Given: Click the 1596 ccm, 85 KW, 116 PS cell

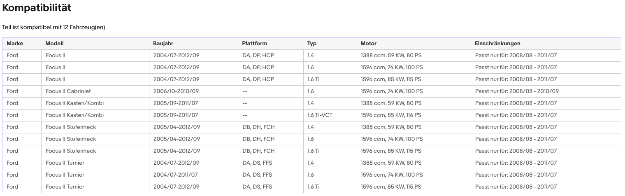Looking at the screenshot, I should coord(390,115).
